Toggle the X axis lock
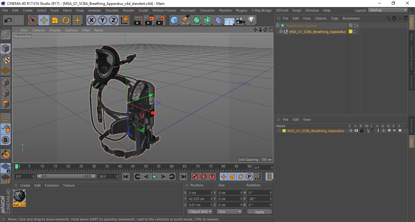This screenshot has width=415, height=222. tap(91, 20)
